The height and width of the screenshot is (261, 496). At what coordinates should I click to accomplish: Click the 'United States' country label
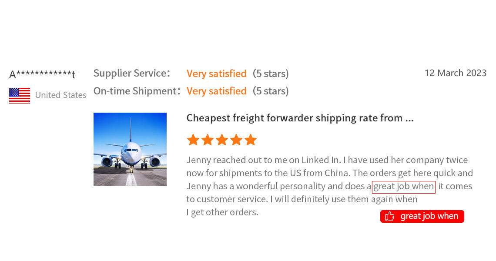pyautogui.click(x=60, y=95)
